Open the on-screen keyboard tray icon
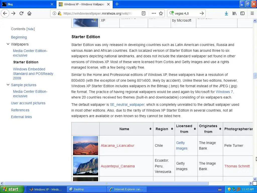Viewport: 257px width, 193px height. coord(220,189)
